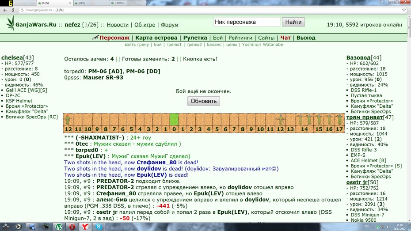Image resolution: width=411 pixels, height=231 pixels.
Task: Go back with the browser back arrow
Action: [5, 10]
